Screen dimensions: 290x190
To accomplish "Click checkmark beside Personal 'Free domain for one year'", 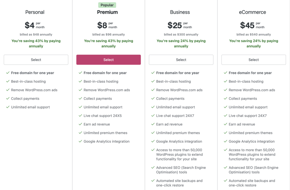I will (x=8, y=73).
